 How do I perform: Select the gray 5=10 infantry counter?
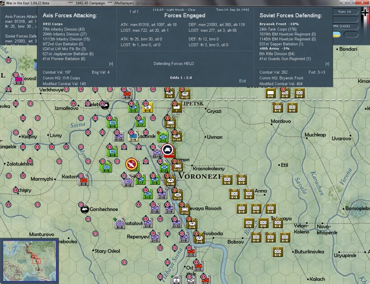pos(155,208)
